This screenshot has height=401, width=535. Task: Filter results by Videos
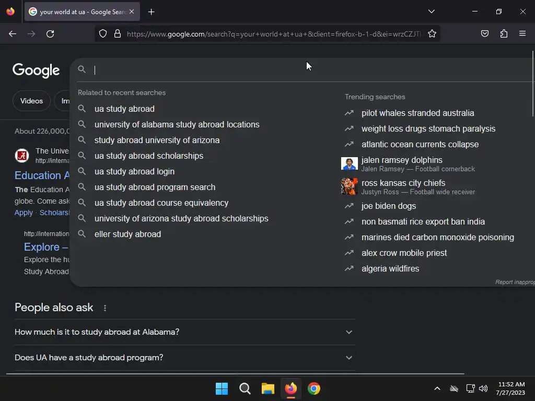(x=31, y=101)
